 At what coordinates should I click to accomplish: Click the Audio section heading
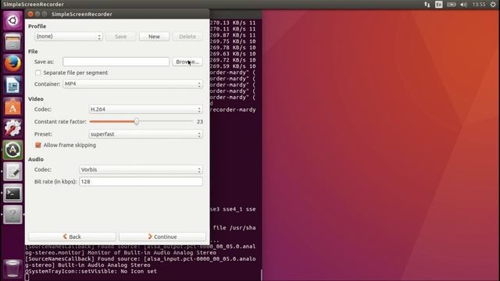coord(36,159)
